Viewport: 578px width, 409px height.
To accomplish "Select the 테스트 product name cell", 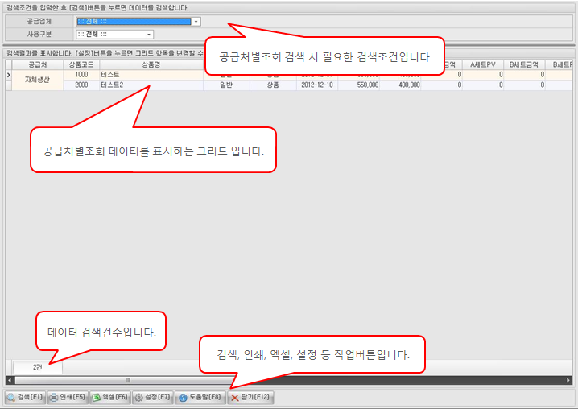I will click(x=151, y=75).
